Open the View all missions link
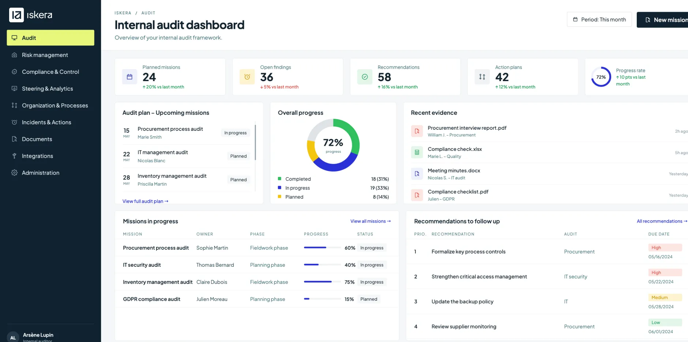This screenshot has height=342, width=688. [371, 221]
